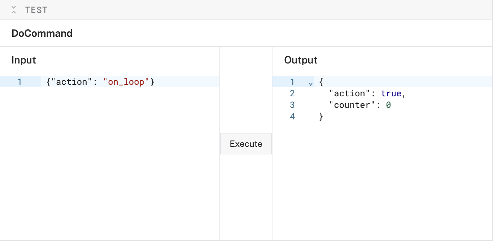Image resolution: width=493 pixels, height=241 pixels.
Task: Click line number 1 in the Input editor
Action: click(x=19, y=82)
